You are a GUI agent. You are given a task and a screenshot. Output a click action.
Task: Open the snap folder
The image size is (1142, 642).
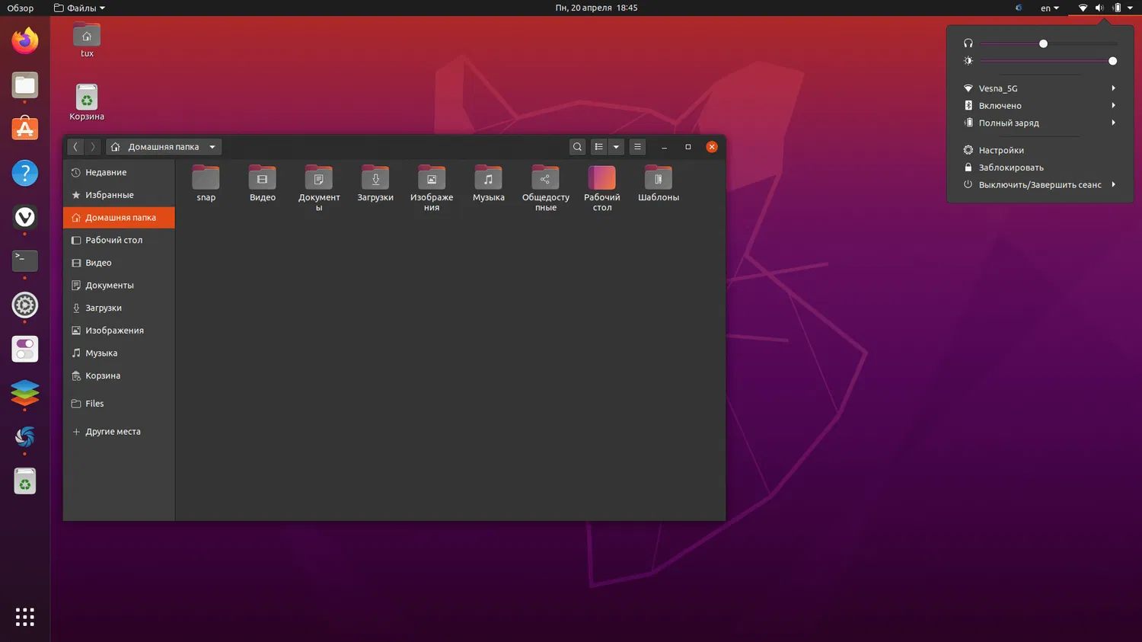click(206, 179)
